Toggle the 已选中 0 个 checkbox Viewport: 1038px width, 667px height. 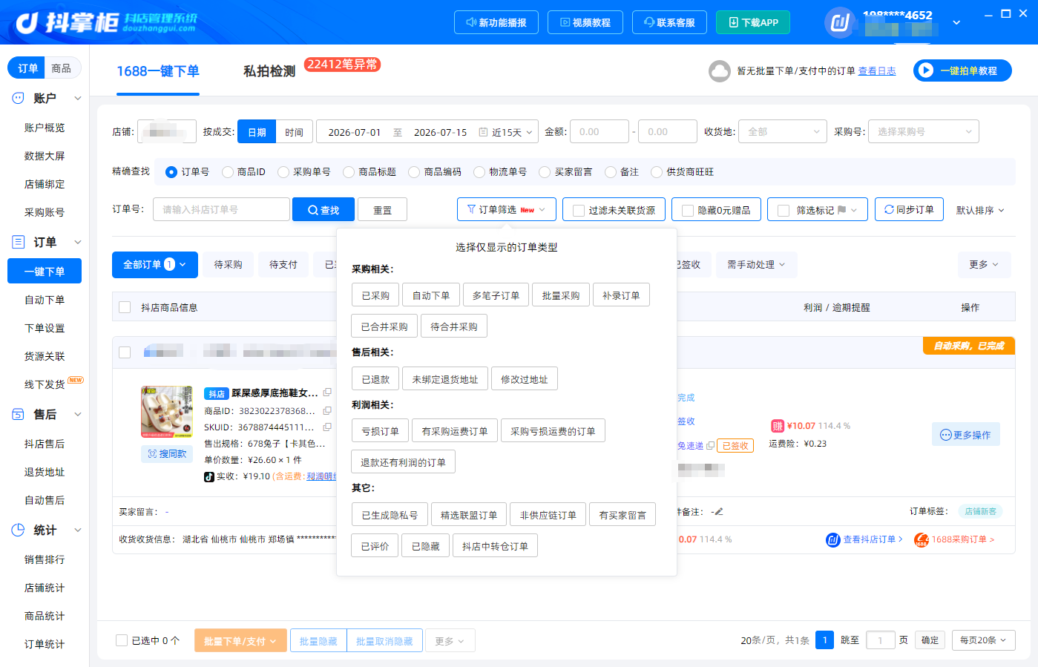122,640
